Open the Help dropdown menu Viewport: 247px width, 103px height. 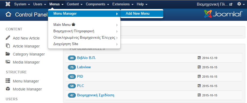click(x=142, y=4)
